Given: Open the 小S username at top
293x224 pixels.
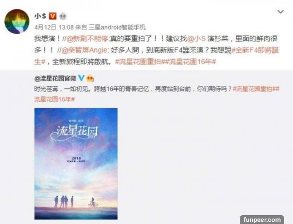Looking at the screenshot, I should [40, 16].
